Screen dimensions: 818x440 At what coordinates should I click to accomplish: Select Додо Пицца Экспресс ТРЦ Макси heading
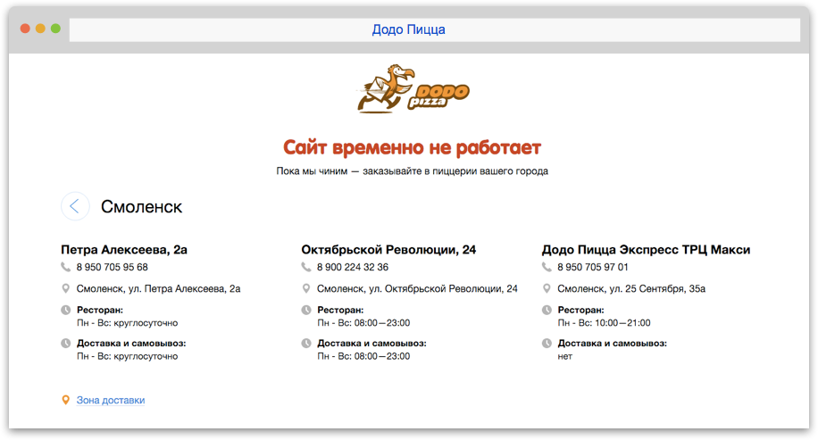646,250
